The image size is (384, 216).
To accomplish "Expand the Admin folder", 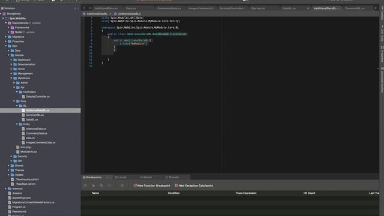I will (x=14, y=83).
